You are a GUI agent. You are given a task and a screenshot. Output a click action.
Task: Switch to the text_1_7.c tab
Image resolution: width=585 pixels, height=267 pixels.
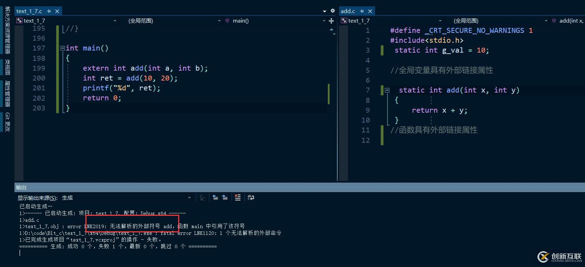(29, 11)
